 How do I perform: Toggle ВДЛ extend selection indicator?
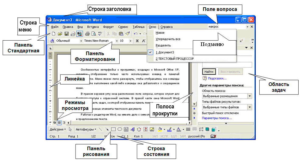[174, 136]
